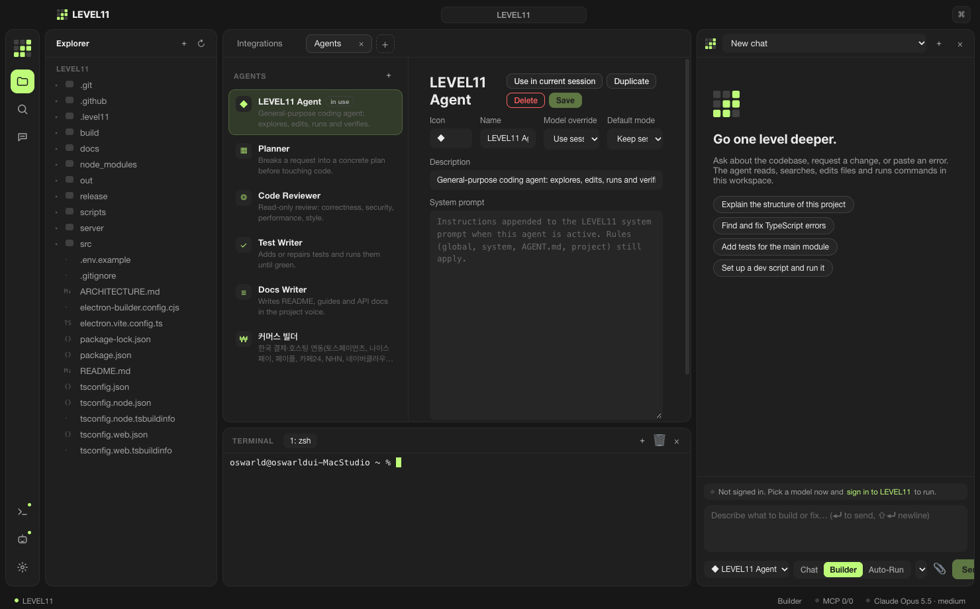
Task: Click the System prompt text area
Action: [546, 315]
